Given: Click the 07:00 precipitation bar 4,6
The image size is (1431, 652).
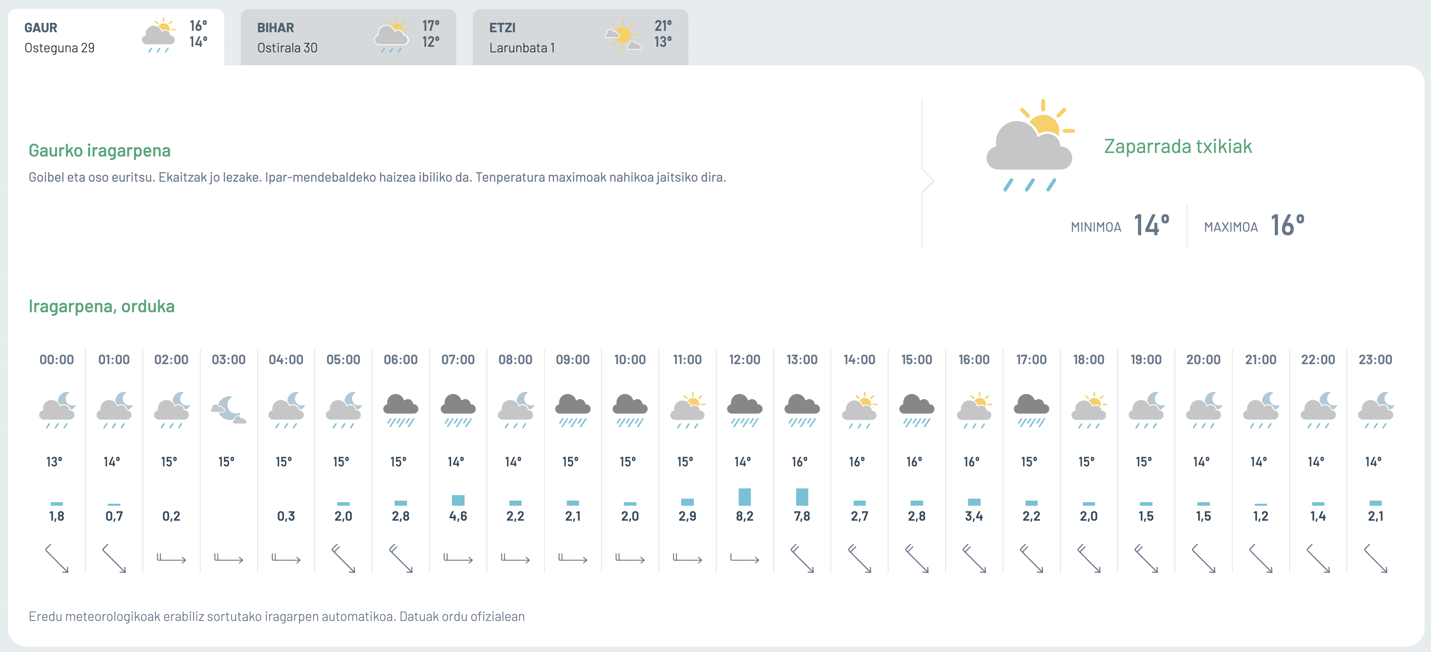Looking at the screenshot, I should coord(458,500).
